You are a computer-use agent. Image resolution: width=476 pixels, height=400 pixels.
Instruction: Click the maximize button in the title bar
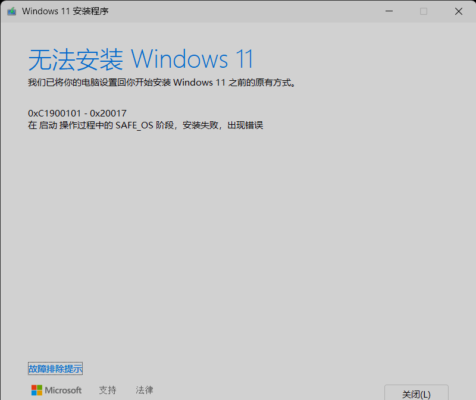click(x=424, y=11)
